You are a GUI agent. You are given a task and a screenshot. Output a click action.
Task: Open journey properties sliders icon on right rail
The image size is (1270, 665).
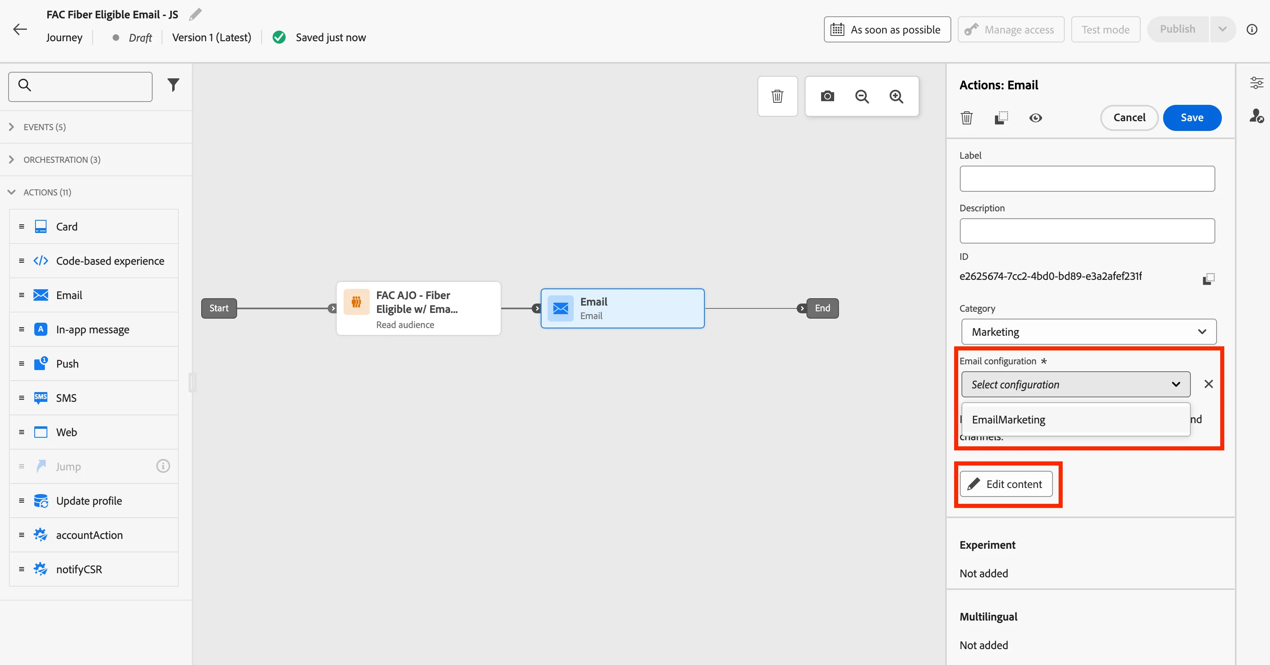pos(1256,83)
